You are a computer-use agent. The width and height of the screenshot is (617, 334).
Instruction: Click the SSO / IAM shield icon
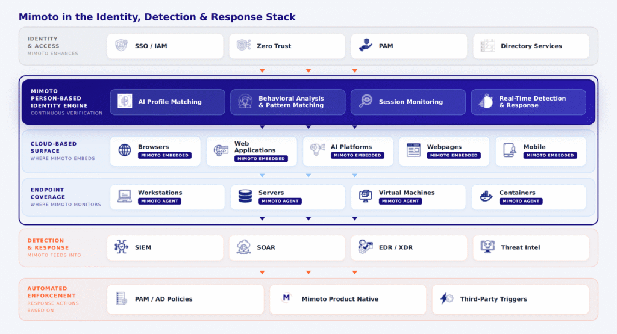[122, 46]
